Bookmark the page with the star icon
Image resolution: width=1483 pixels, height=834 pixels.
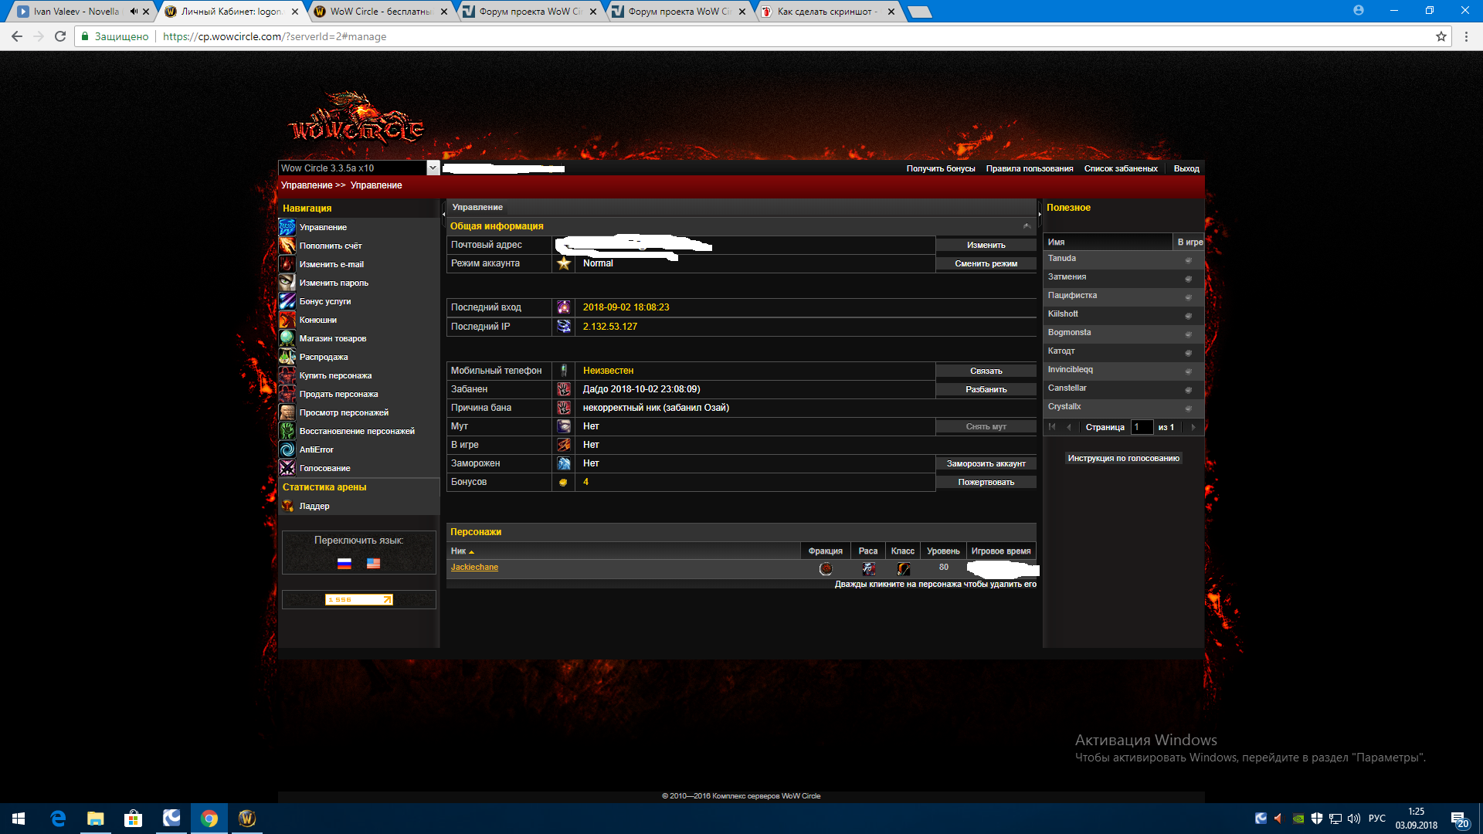coord(1441,36)
